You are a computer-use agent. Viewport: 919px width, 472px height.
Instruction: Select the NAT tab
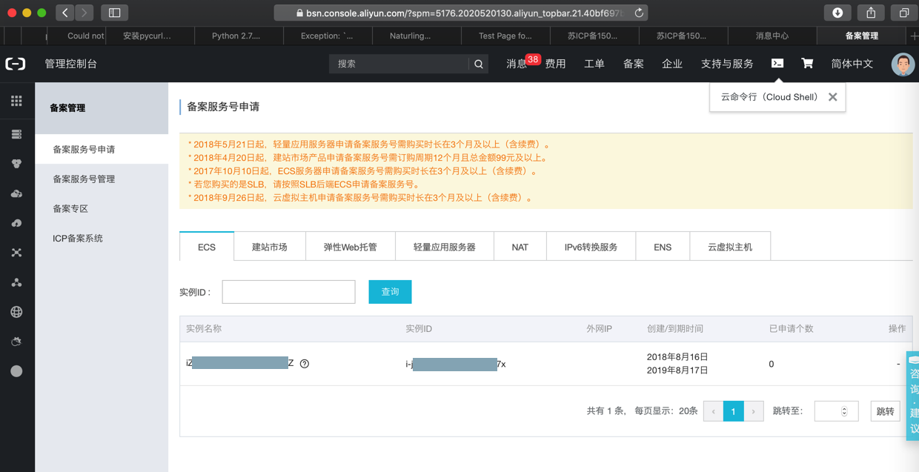520,247
